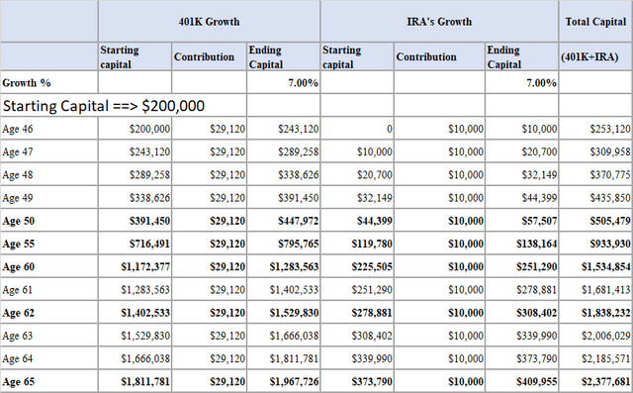Click Age 48 IRA ending capital $32,149
This screenshot has height=393, width=633.
[521, 175]
